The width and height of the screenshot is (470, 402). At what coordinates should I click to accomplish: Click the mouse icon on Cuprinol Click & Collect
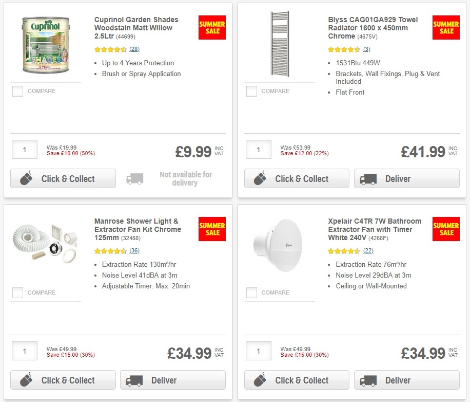26,178
